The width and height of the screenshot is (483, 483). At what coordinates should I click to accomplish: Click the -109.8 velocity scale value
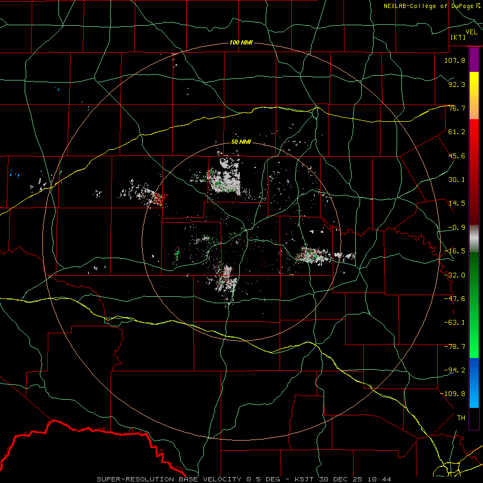click(x=452, y=394)
